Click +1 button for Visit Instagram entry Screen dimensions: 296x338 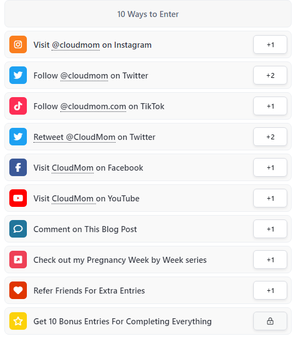coord(270,44)
